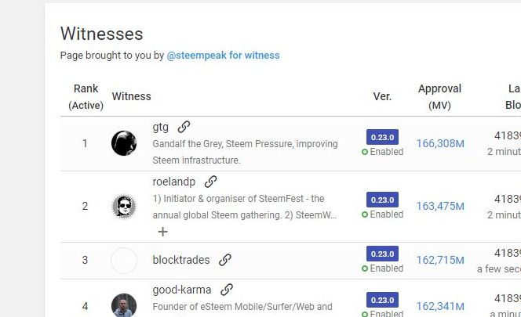Screen dimensions: 521x317
Task: Expand roelandp's description with the plus icon
Action: tap(162, 232)
